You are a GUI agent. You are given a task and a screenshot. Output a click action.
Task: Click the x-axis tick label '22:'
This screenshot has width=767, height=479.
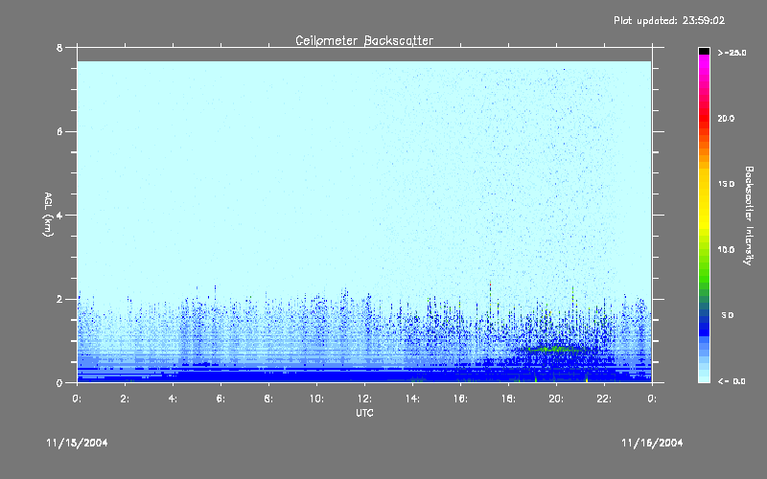[604, 399]
